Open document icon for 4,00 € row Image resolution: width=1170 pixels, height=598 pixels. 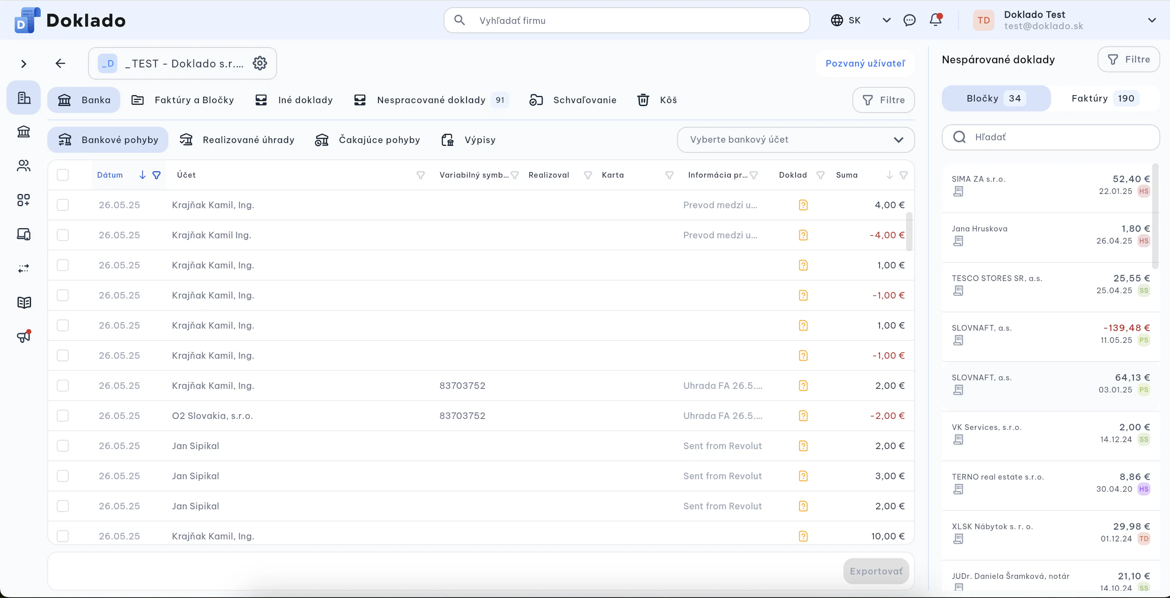[803, 205]
